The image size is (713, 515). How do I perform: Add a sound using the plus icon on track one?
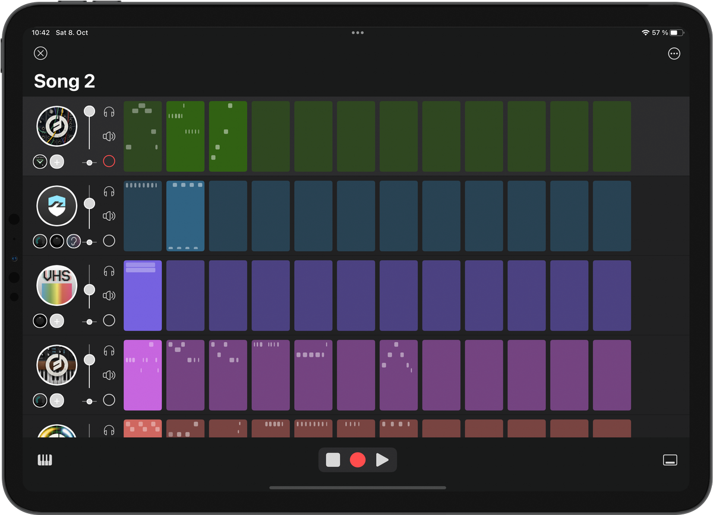click(56, 161)
